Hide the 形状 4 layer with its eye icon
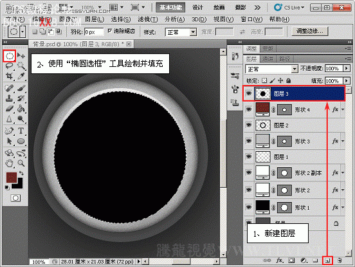The width and height of the screenshot is (355, 267). (249, 109)
